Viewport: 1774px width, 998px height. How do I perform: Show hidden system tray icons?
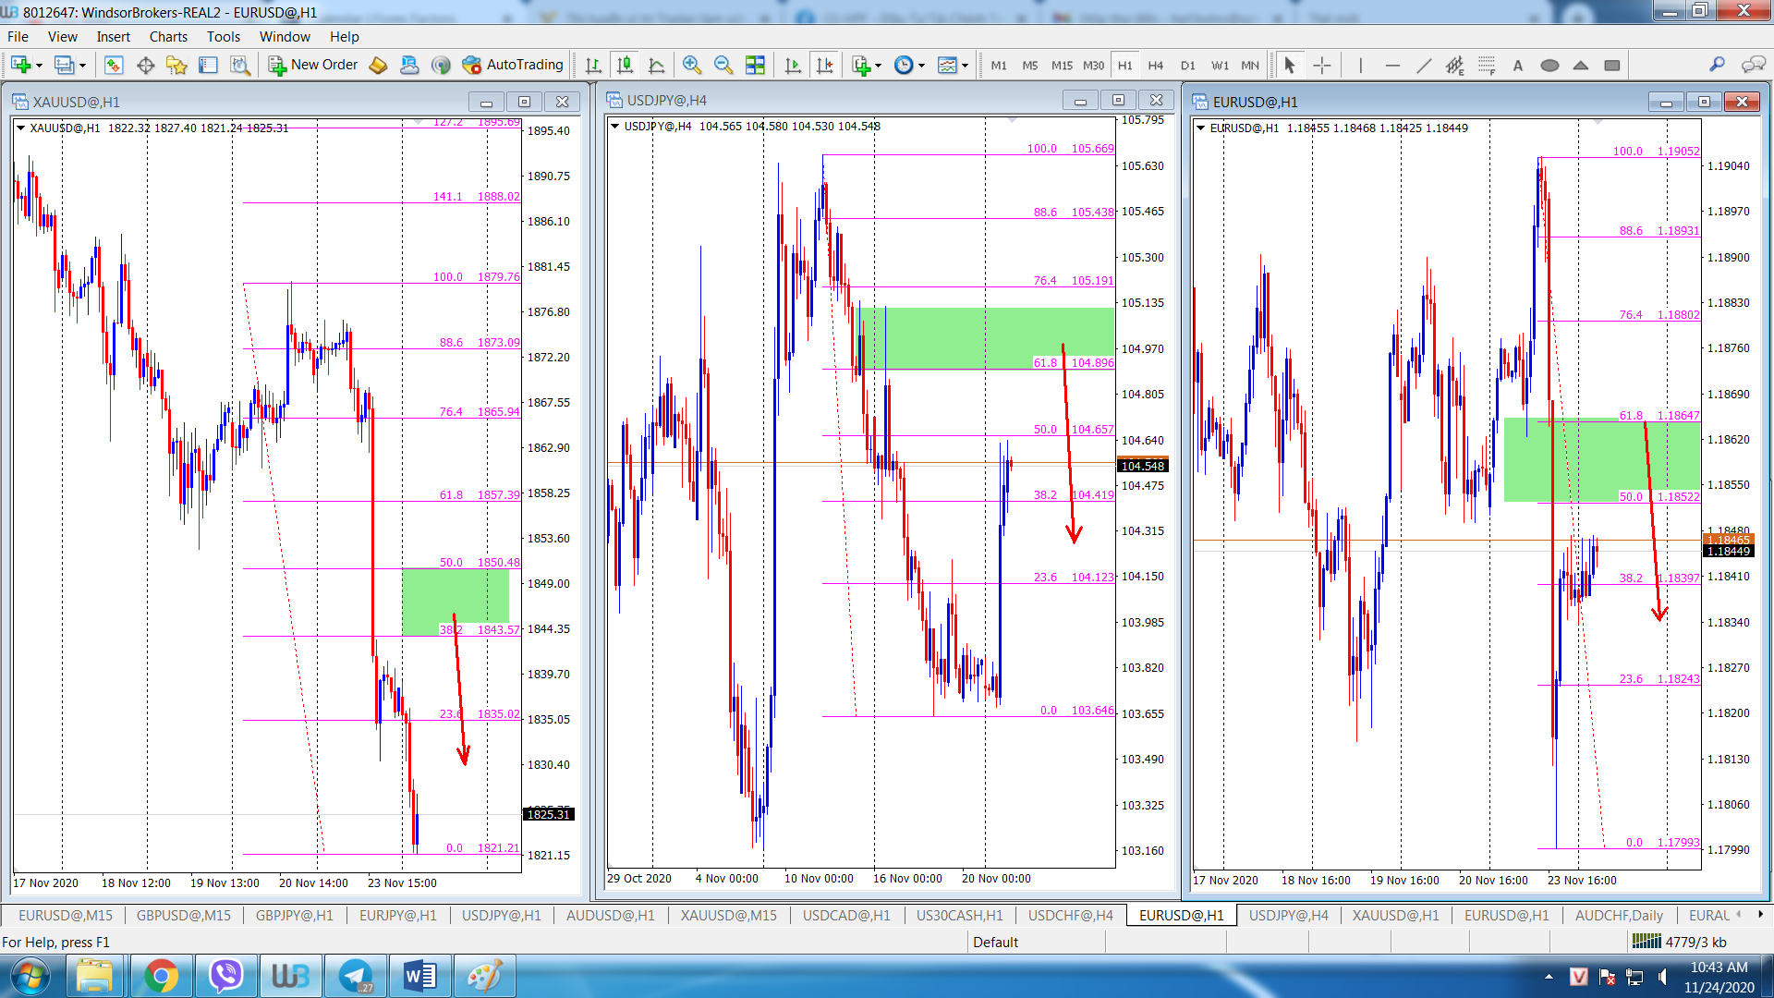click(x=1549, y=977)
